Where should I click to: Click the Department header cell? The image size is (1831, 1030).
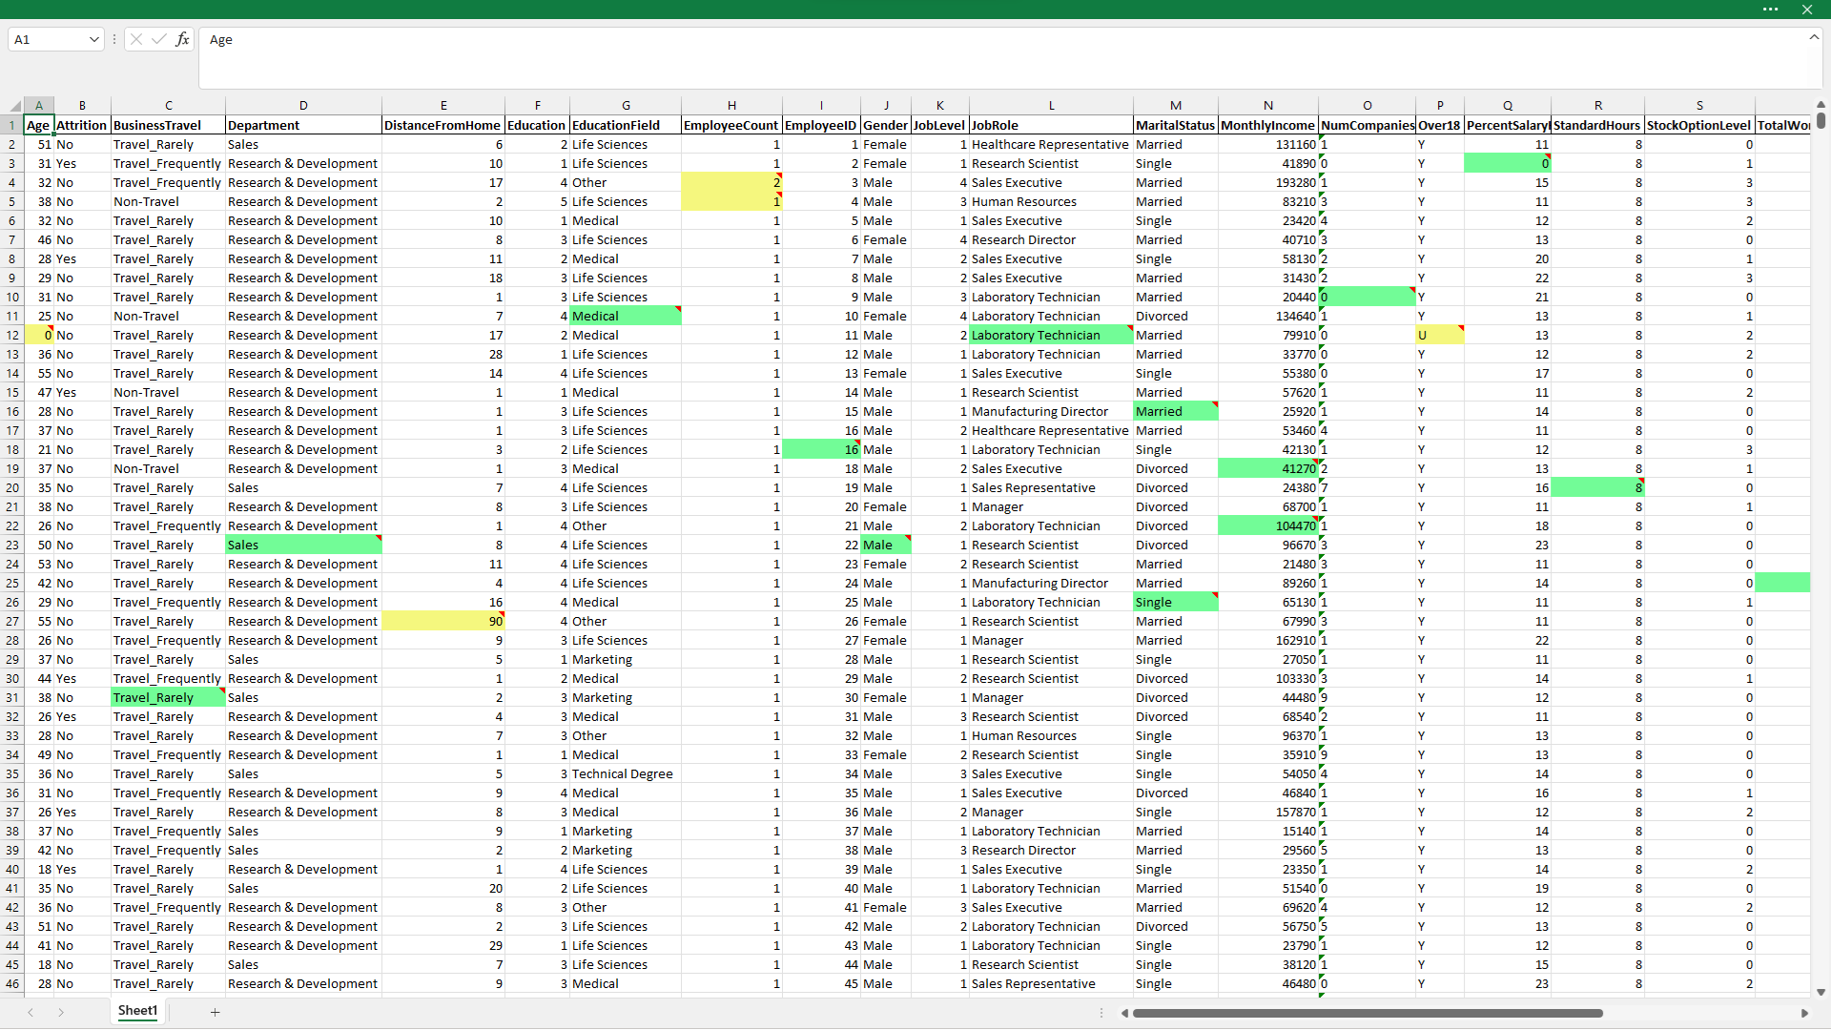click(303, 125)
